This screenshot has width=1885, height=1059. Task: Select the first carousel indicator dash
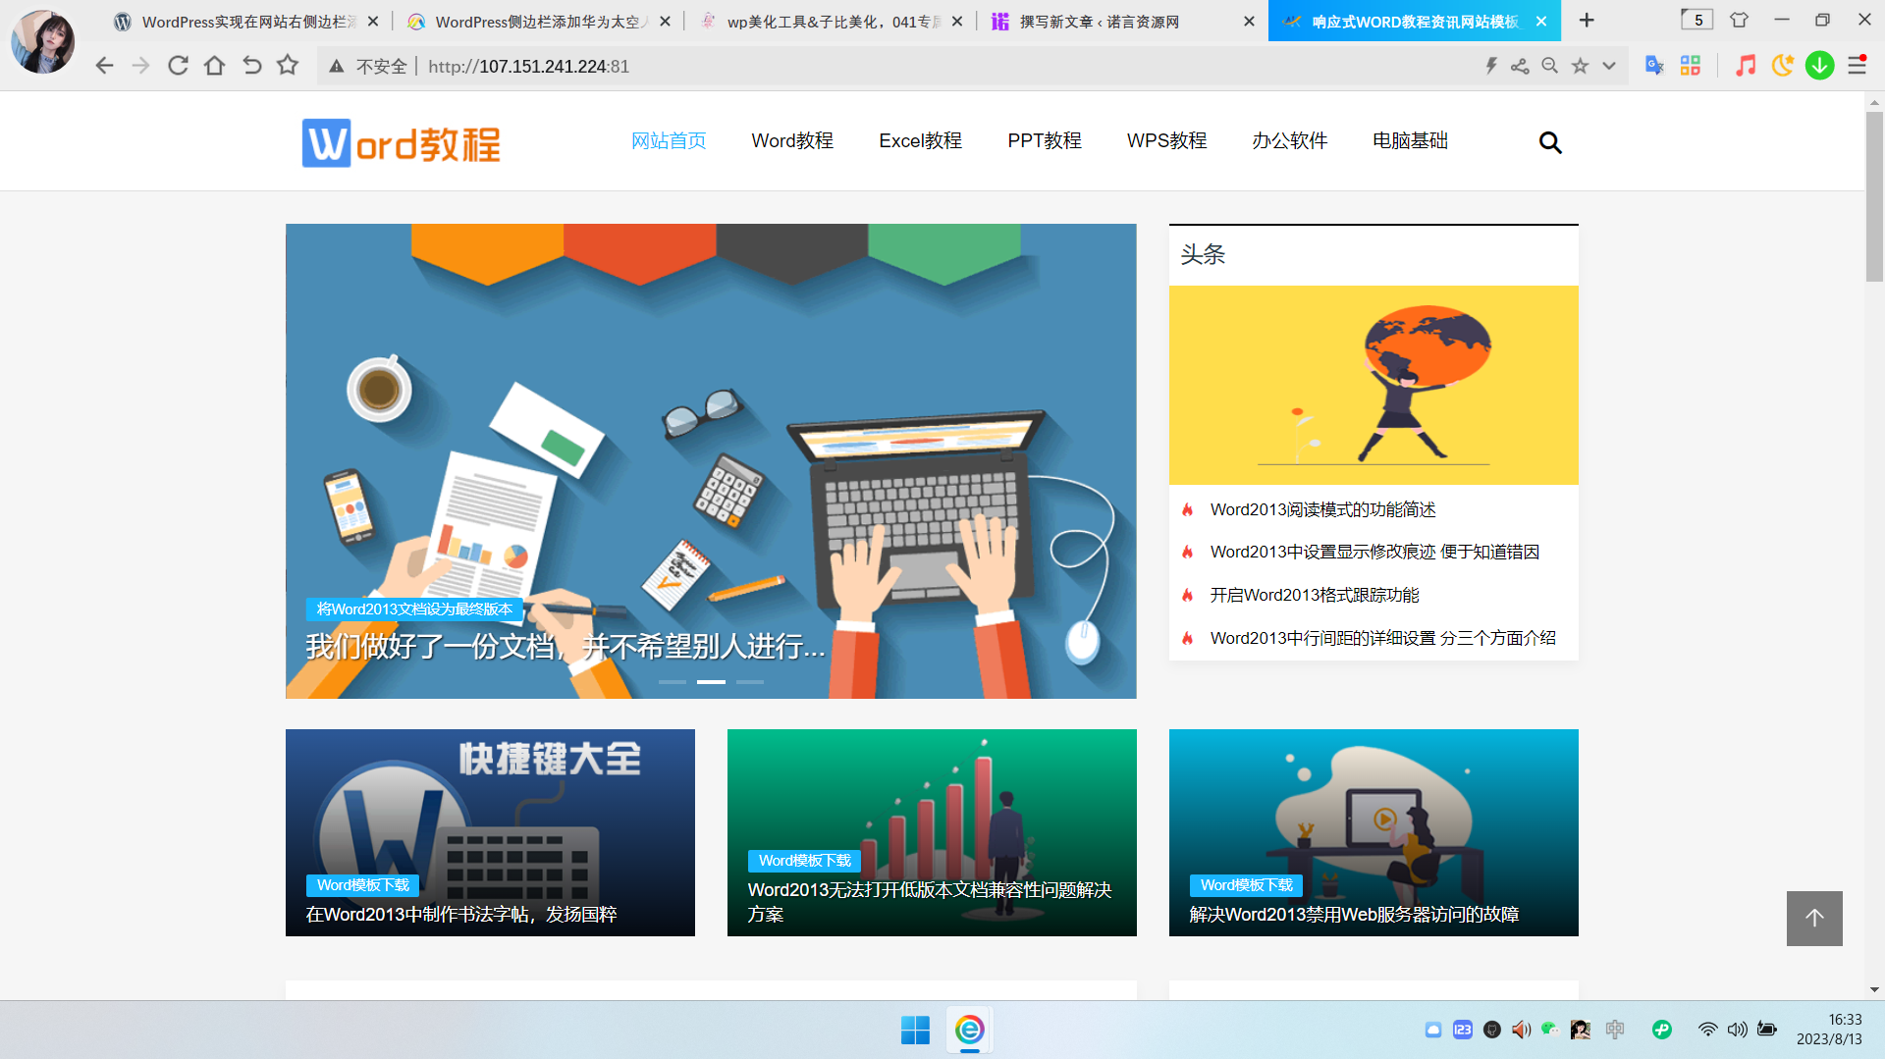coord(673,681)
